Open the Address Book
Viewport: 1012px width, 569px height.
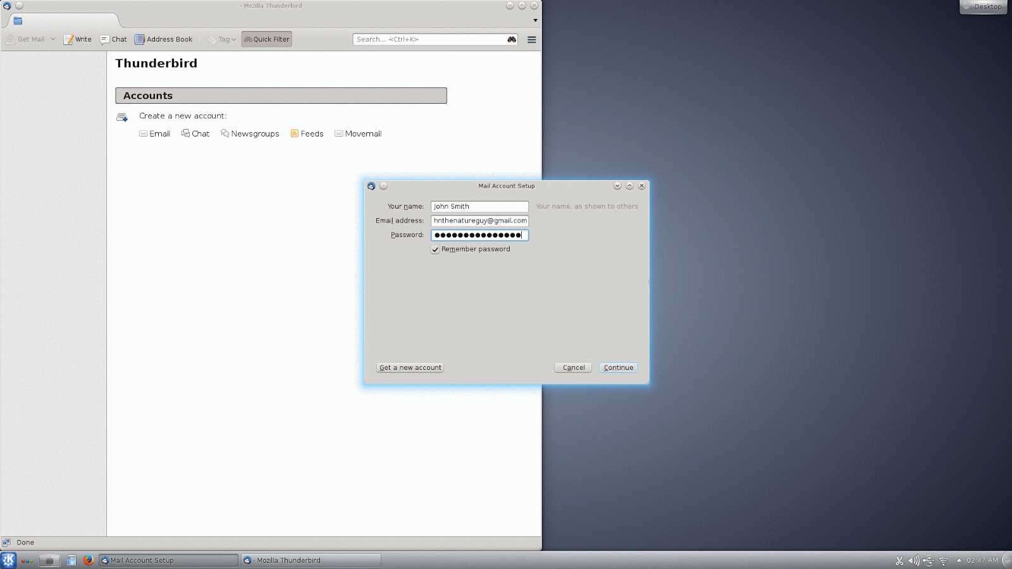[x=163, y=39]
